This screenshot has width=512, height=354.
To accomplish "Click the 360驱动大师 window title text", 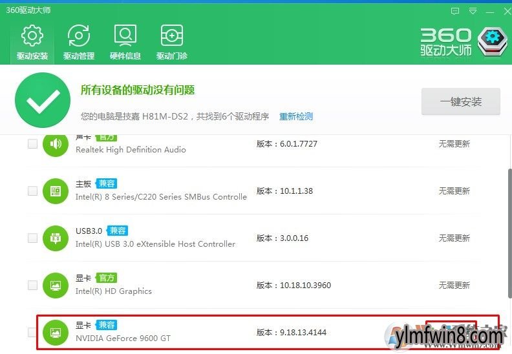I will click(28, 10).
